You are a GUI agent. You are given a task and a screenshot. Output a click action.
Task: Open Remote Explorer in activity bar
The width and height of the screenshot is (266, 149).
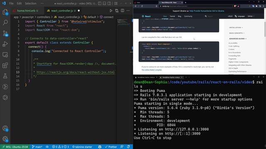(5, 55)
